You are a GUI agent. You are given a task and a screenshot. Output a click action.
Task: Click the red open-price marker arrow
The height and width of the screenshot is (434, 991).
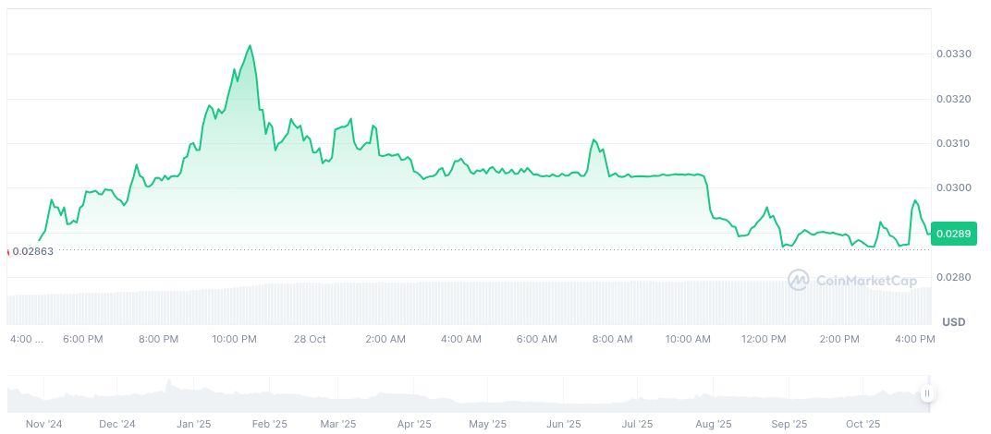tap(8, 251)
